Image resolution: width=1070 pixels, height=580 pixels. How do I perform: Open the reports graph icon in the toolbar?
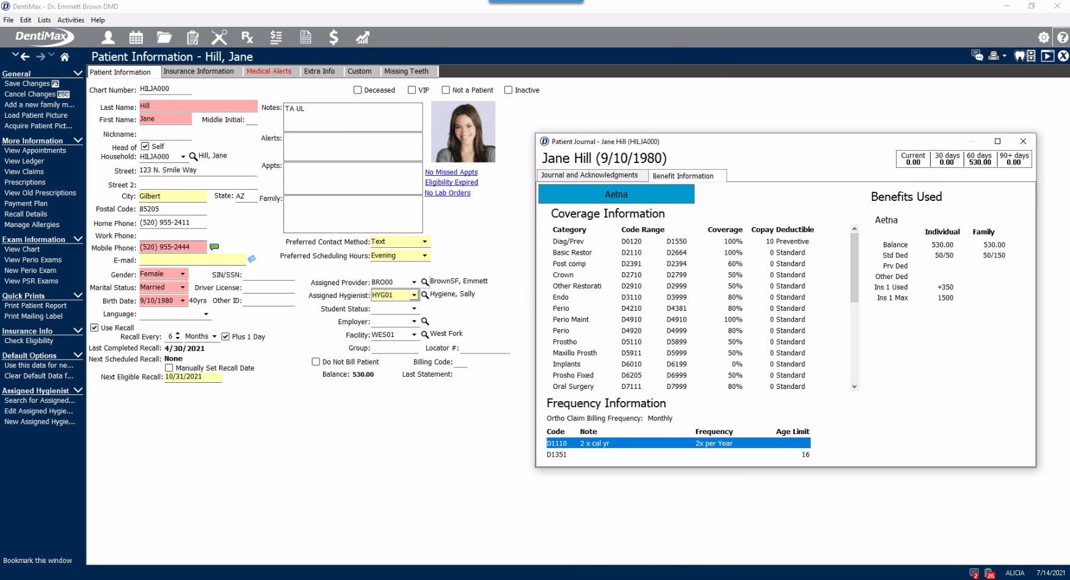point(362,37)
